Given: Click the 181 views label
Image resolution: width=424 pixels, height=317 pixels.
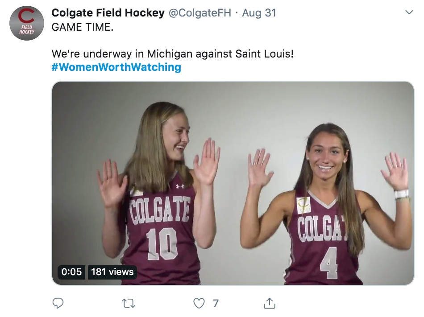Looking at the screenshot, I should pyautogui.click(x=112, y=272).
